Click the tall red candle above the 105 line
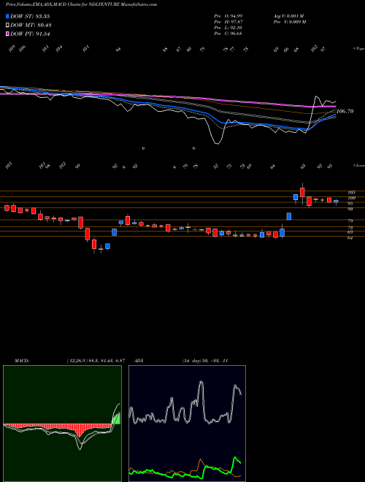This screenshot has width=365, height=482. click(302, 192)
